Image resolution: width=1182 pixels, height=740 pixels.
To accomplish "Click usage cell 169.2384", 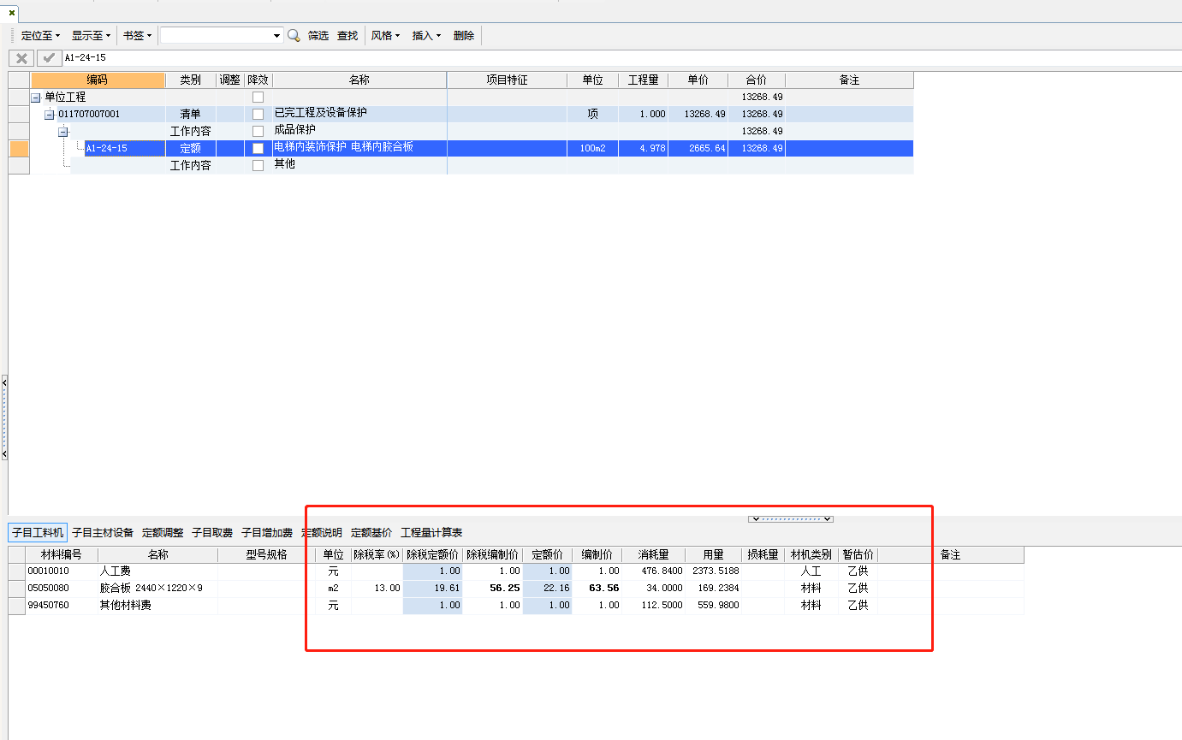I will pyautogui.click(x=714, y=589).
